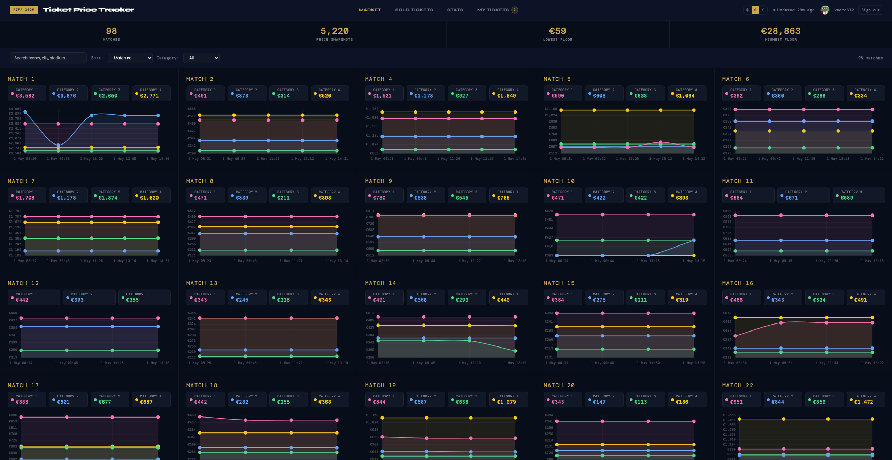Click Match 6 Category 2 chip €360

[x=783, y=93]
